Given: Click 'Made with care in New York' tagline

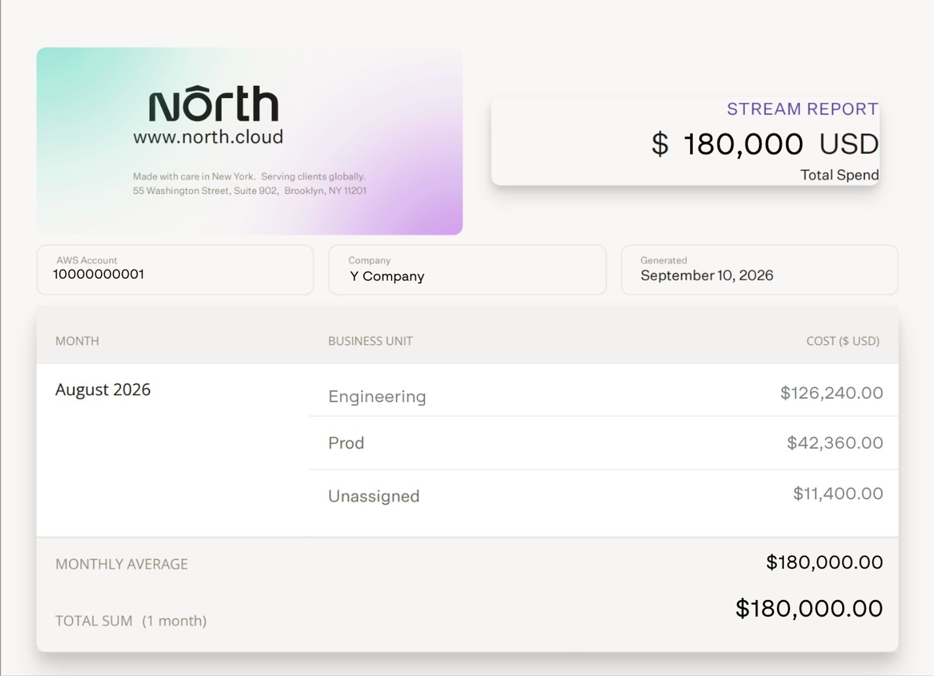Looking at the screenshot, I should (194, 176).
